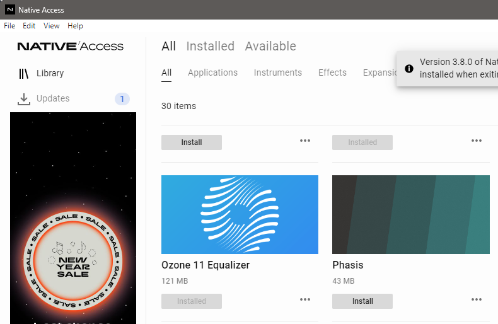Click the Installed button for Ozone 11 Equalizer
Screen dimensions: 498x324
192,301
